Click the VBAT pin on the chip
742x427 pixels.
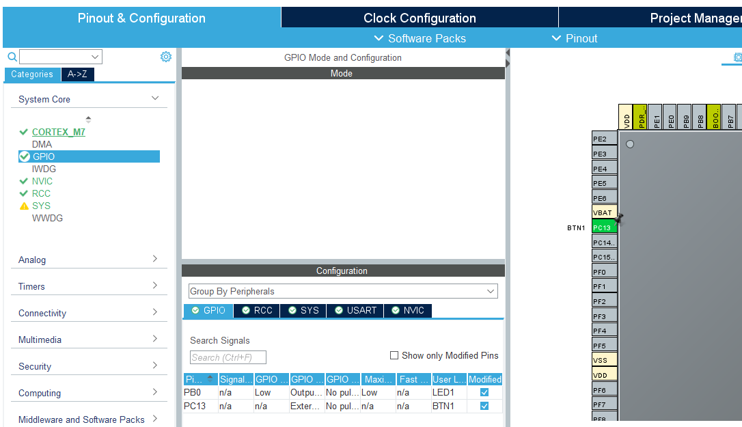(604, 212)
